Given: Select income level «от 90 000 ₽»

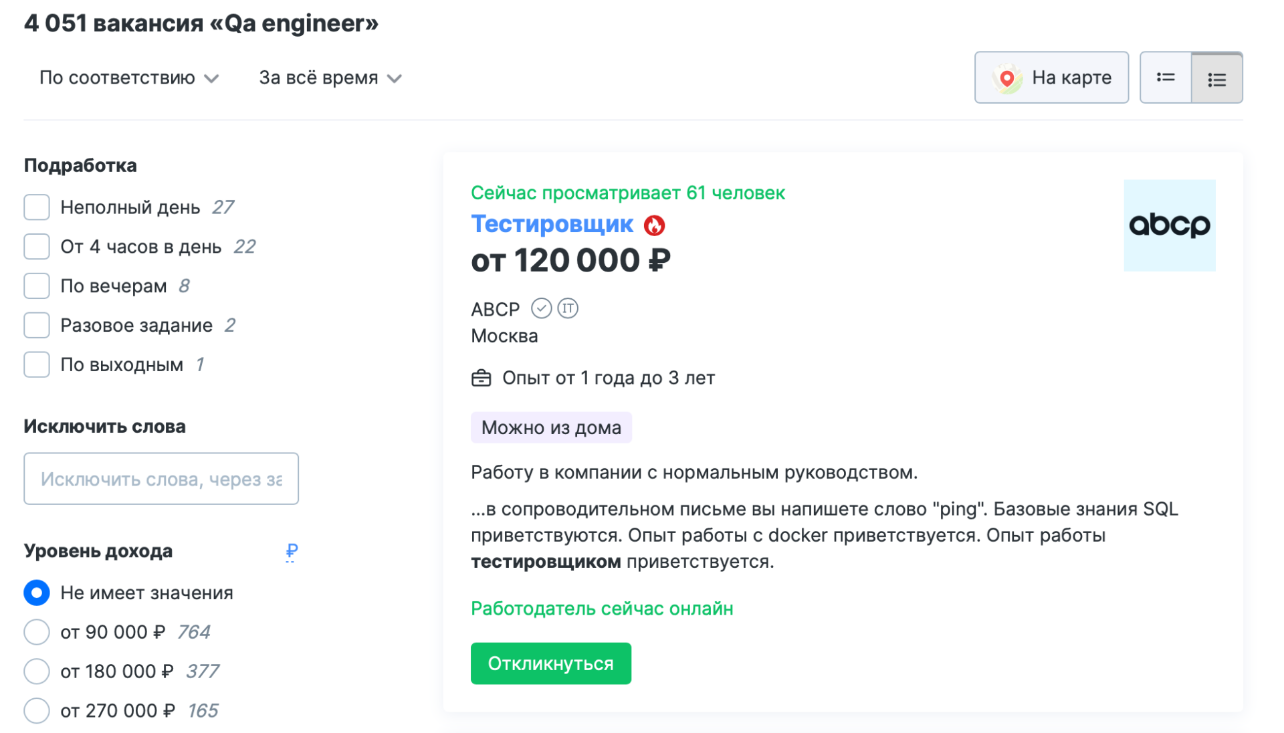Looking at the screenshot, I should pyautogui.click(x=37, y=631).
